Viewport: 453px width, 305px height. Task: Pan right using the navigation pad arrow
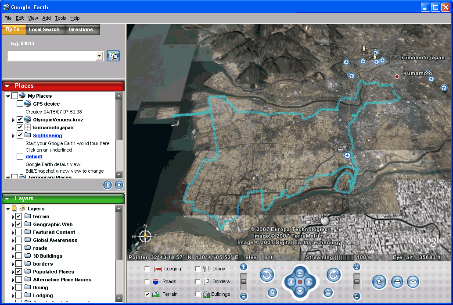click(309, 282)
